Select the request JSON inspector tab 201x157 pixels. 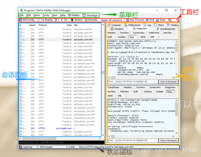click(143, 37)
